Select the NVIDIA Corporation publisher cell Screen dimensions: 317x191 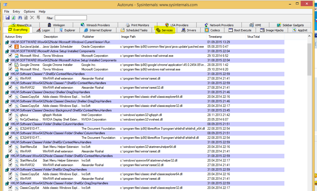[94, 119]
